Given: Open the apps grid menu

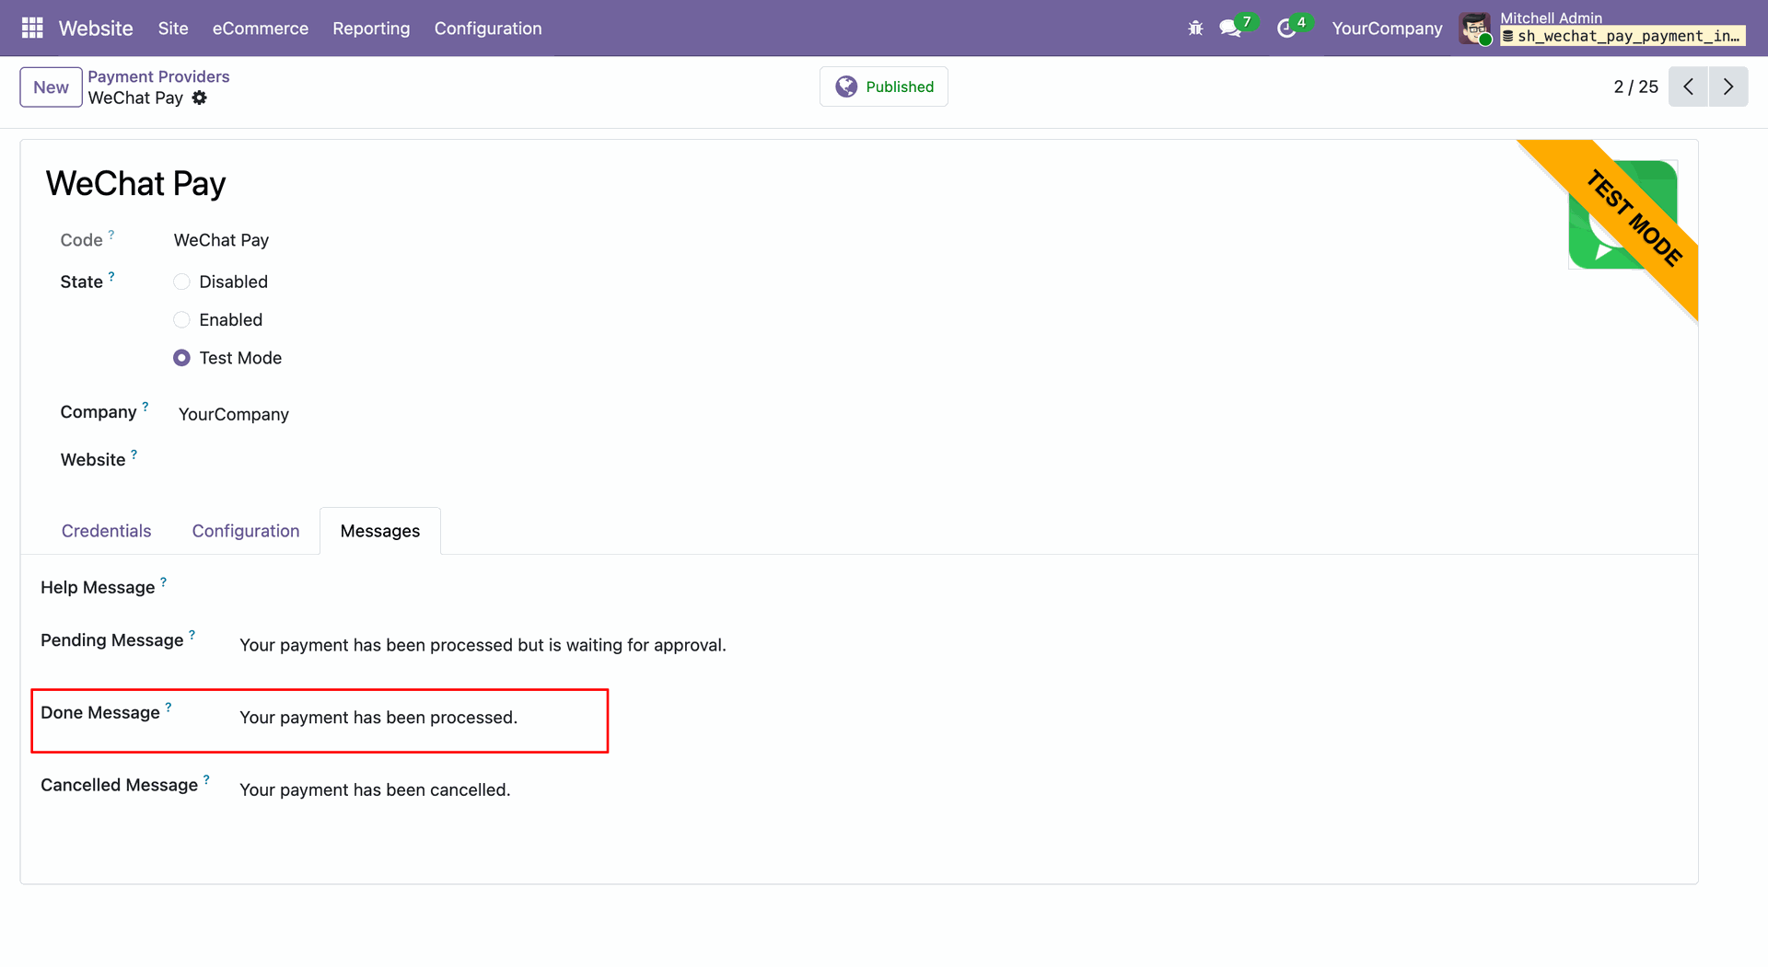Looking at the screenshot, I should coord(32,29).
